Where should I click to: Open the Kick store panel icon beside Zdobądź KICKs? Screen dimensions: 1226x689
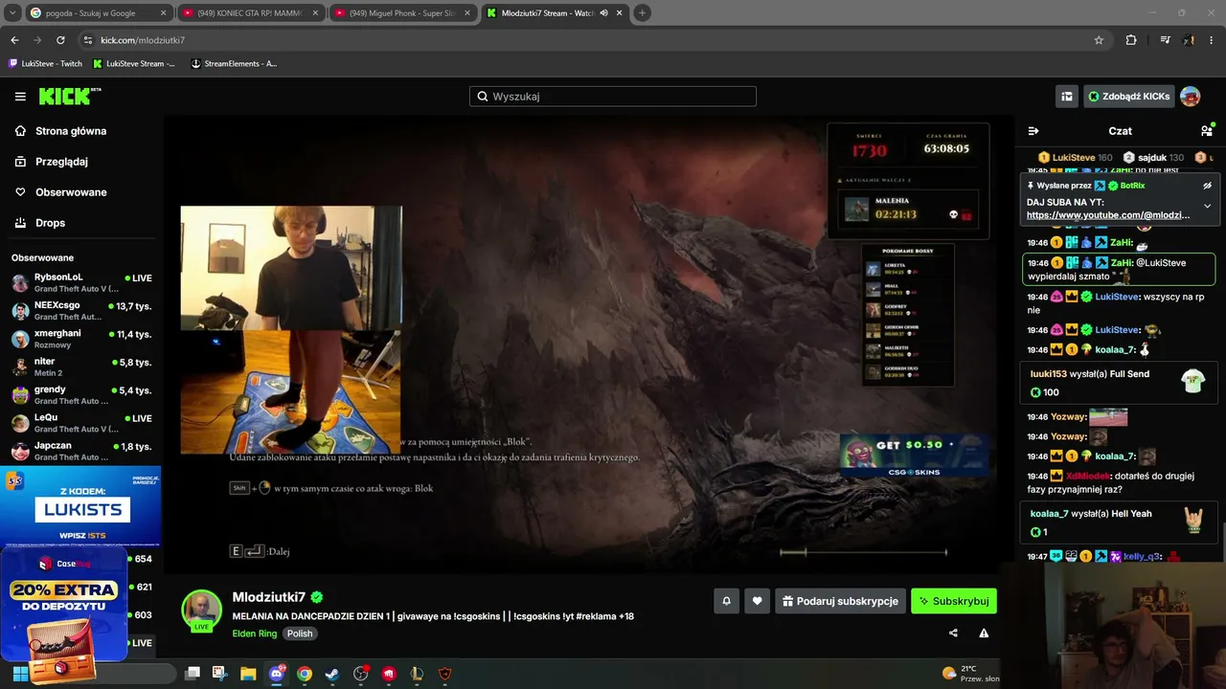click(x=1066, y=97)
